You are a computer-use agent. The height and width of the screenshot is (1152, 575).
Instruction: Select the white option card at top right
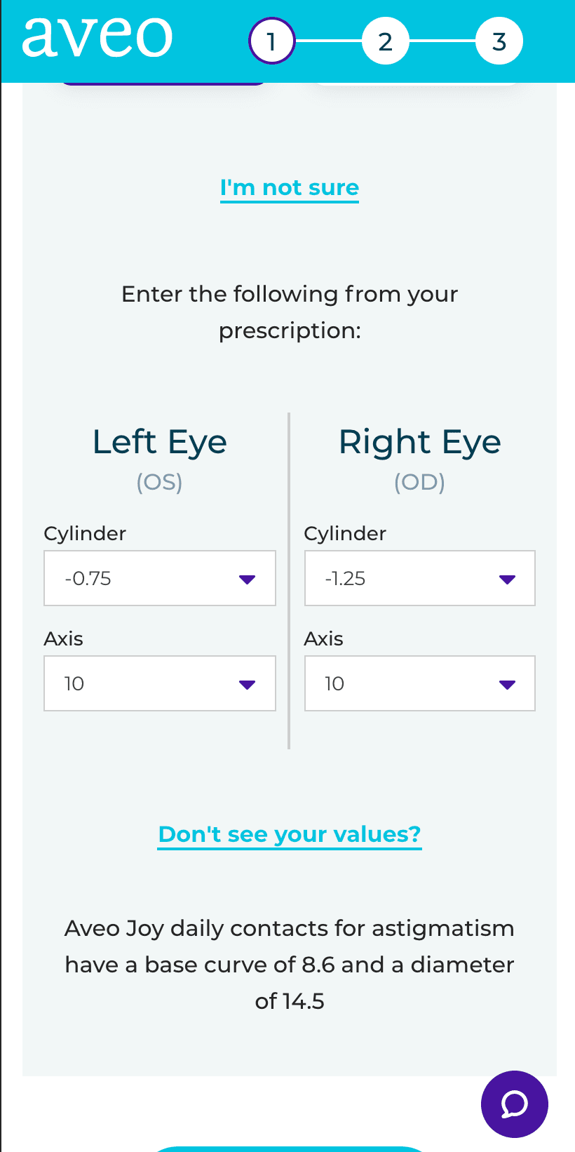415,83
